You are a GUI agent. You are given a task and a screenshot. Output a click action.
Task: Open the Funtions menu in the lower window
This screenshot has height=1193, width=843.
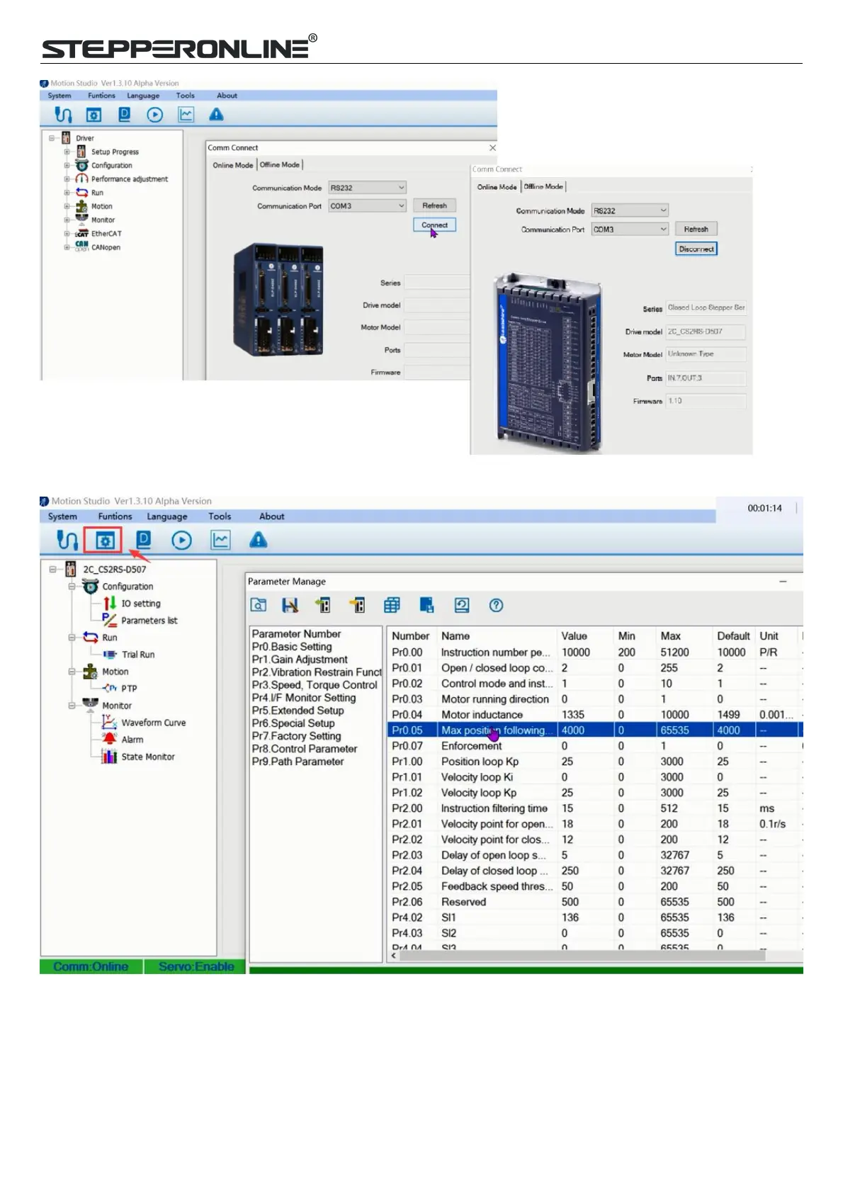point(115,516)
